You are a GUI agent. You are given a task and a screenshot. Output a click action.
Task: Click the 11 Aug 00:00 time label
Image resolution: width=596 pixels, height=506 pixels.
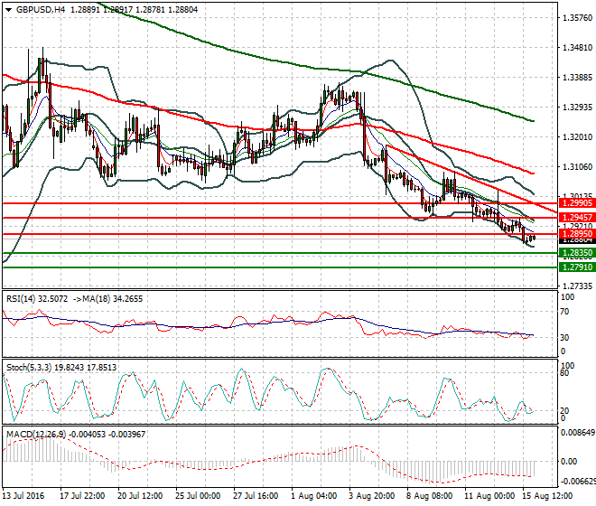pos(489,496)
